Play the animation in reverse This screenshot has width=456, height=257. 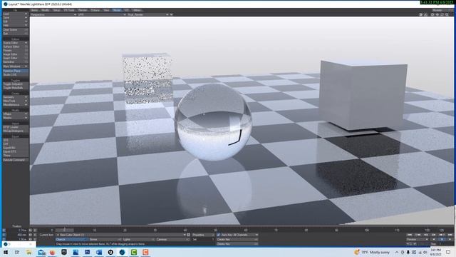(x=434, y=239)
